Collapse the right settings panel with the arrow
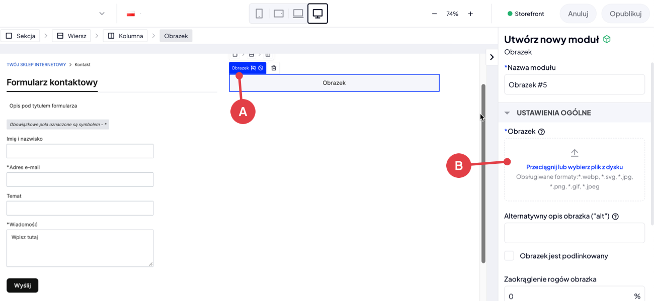Image resolution: width=654 pixels, height=301 pixels. [x=492, y=57]
